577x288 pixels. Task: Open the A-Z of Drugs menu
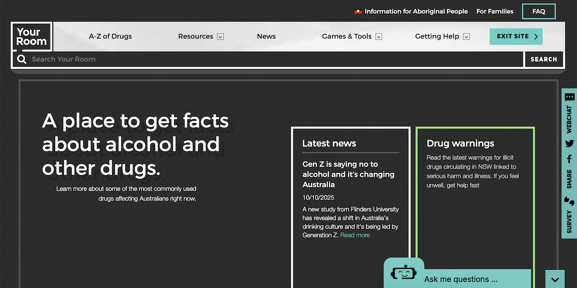(110, 36)
